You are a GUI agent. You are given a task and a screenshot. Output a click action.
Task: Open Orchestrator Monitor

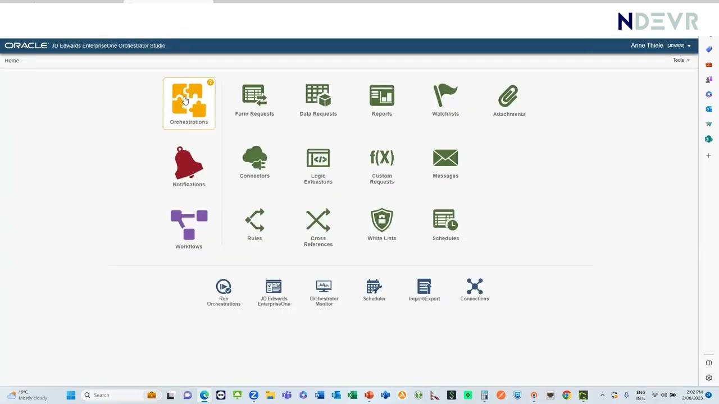point(324,293)
